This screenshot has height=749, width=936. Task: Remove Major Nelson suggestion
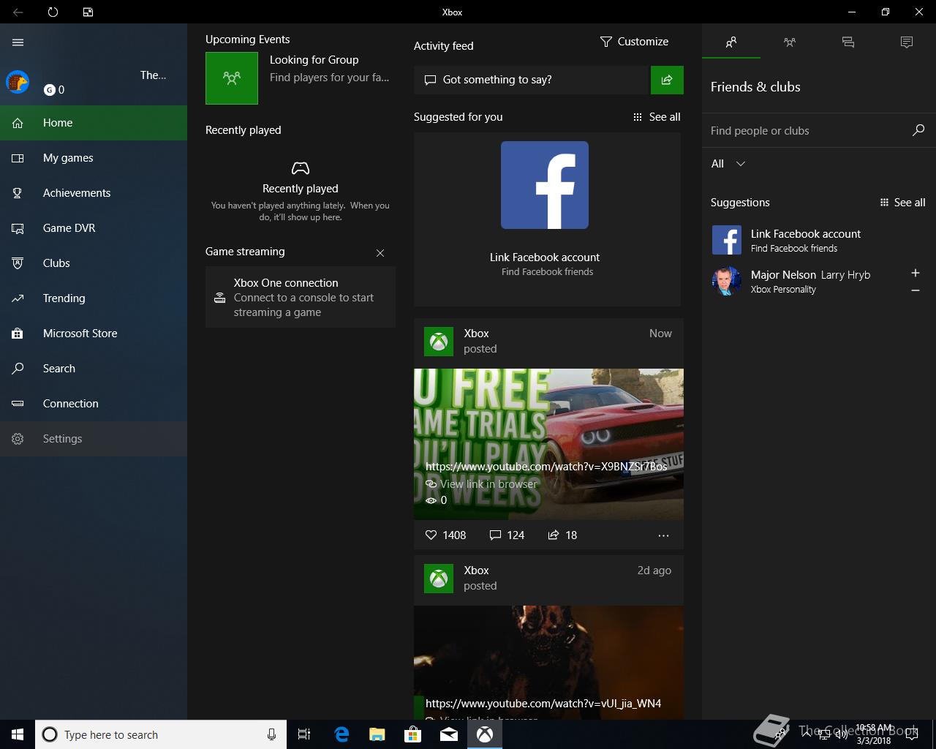(x=916, y=290)
